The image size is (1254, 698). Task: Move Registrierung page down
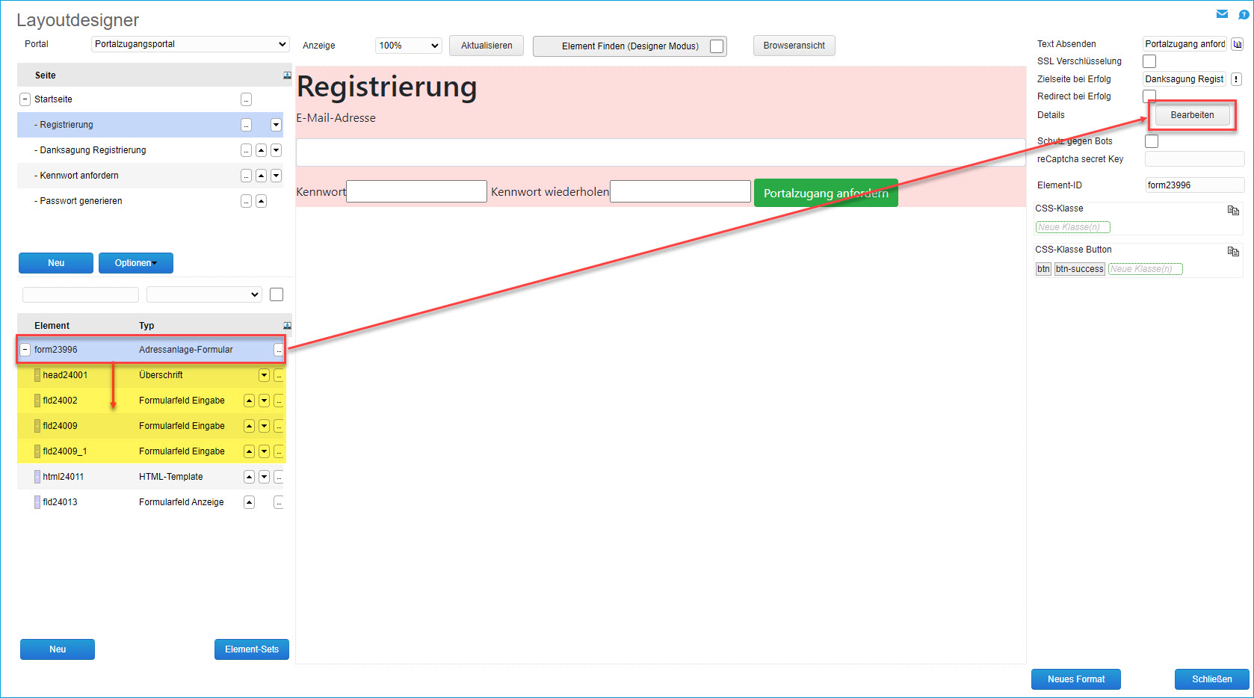pos(276,125)
